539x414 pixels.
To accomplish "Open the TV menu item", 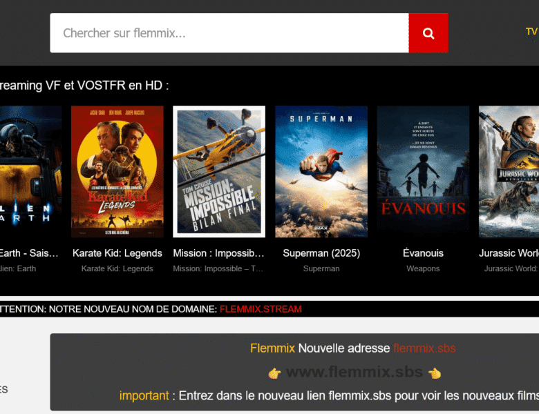I will point(531,32).
